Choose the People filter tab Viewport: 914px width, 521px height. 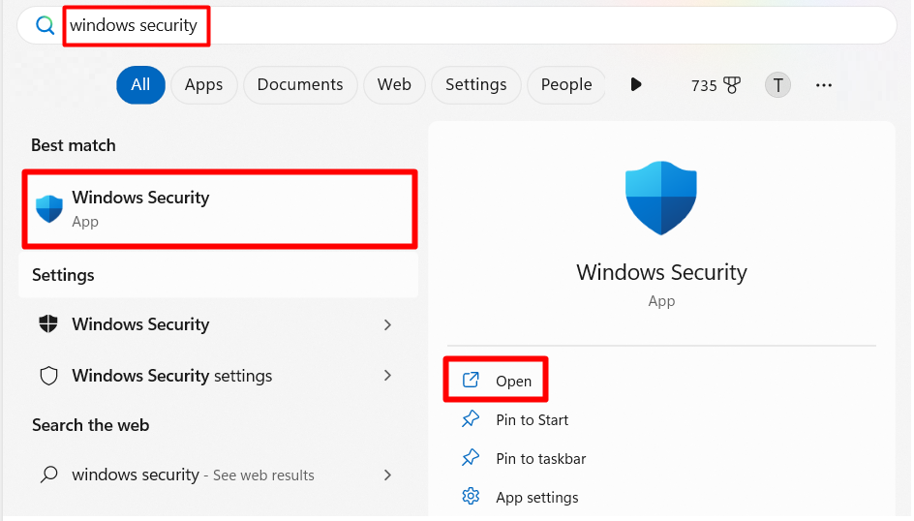[x=566, y=85]
